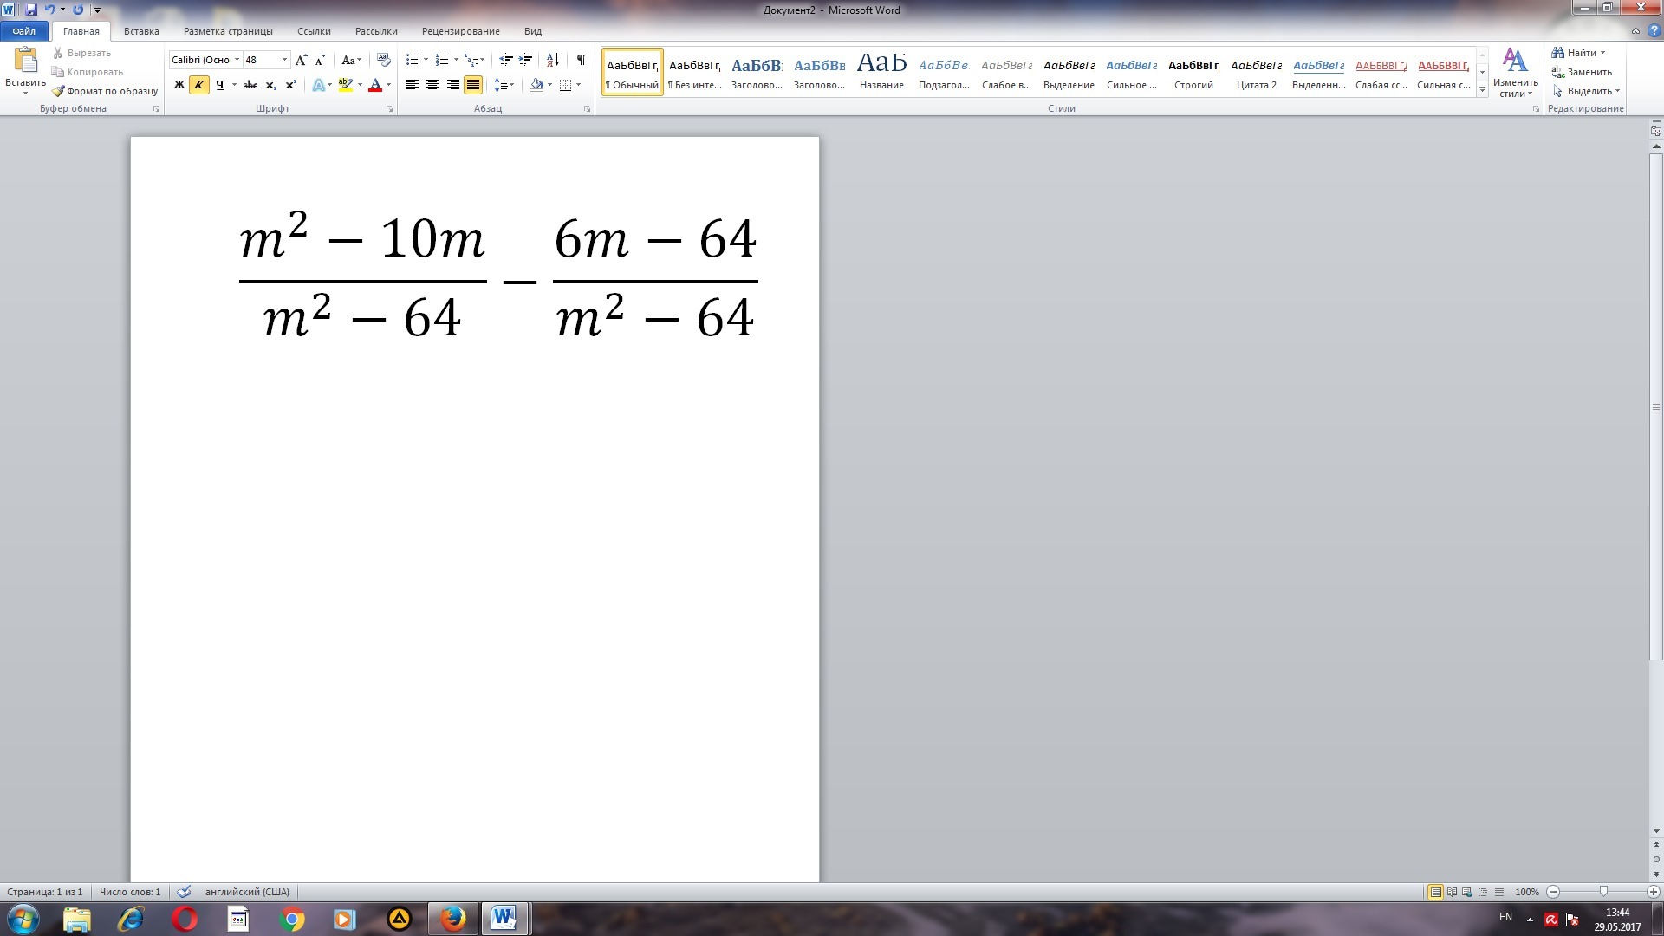
Task: Click the Sort paragraphs icon
Action: click(553, 60)
